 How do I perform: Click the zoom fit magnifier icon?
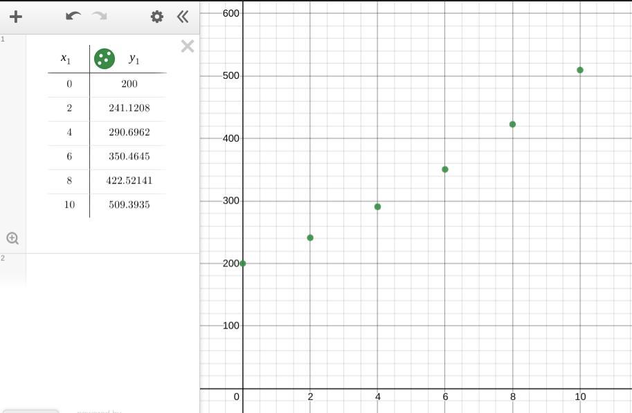pyautogui.click(x=12, y=239)
